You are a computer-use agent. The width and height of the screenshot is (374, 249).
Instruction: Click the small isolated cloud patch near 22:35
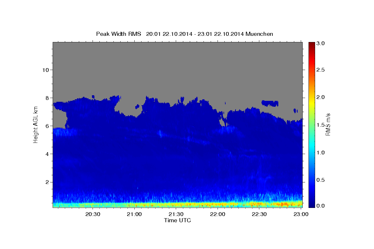tap(270, 103)
